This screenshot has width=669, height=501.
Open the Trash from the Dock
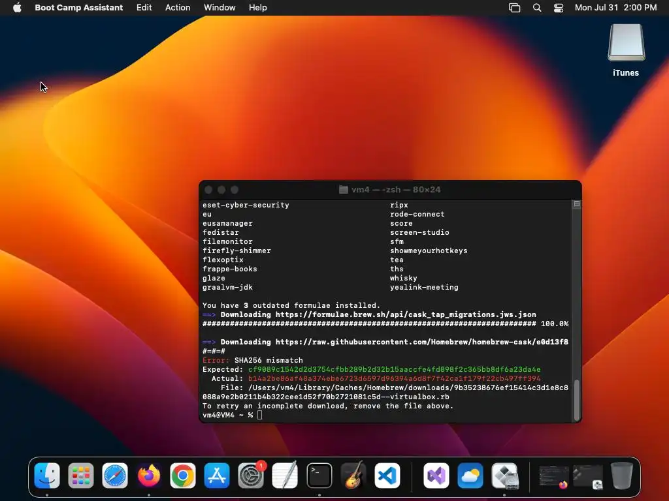pos(622,476)
